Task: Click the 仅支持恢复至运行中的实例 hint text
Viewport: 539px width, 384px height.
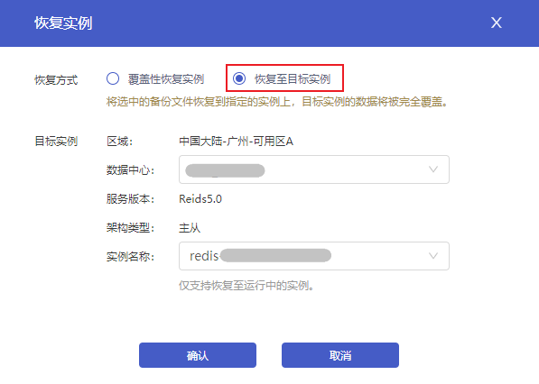Action: [x=246, y=285]
